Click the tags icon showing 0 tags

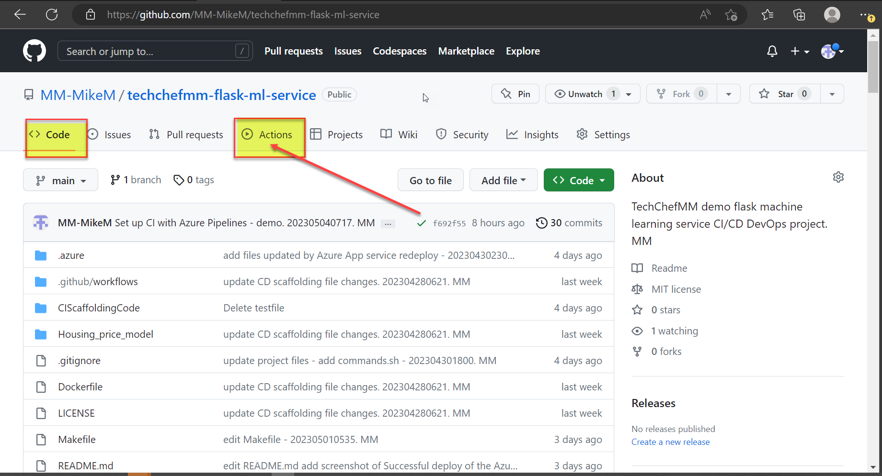point(180,179)
